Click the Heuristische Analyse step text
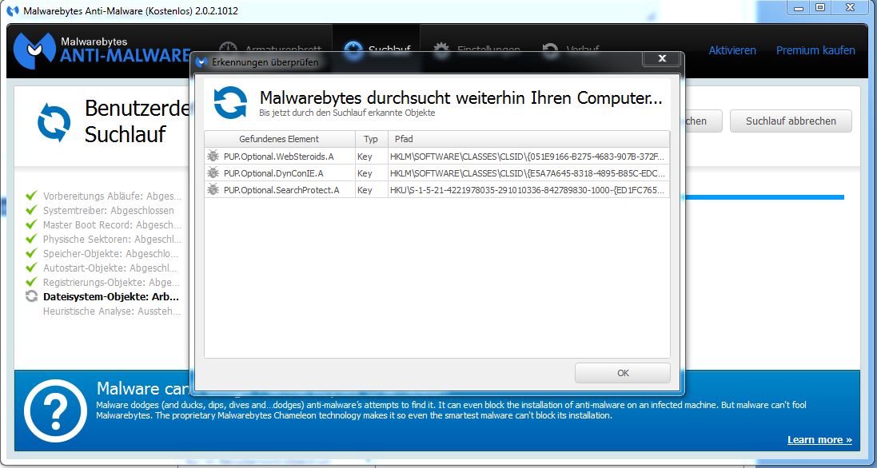This screenshot has height=468, width=877. 112,311
